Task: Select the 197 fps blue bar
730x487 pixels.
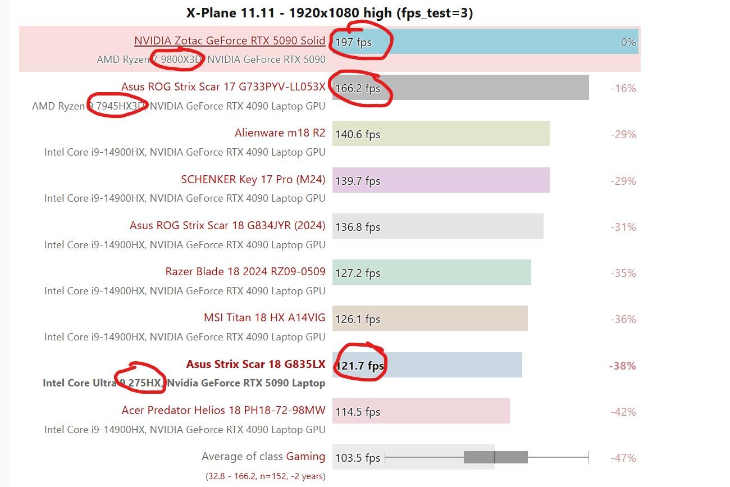Action: (x=485, y=42)
